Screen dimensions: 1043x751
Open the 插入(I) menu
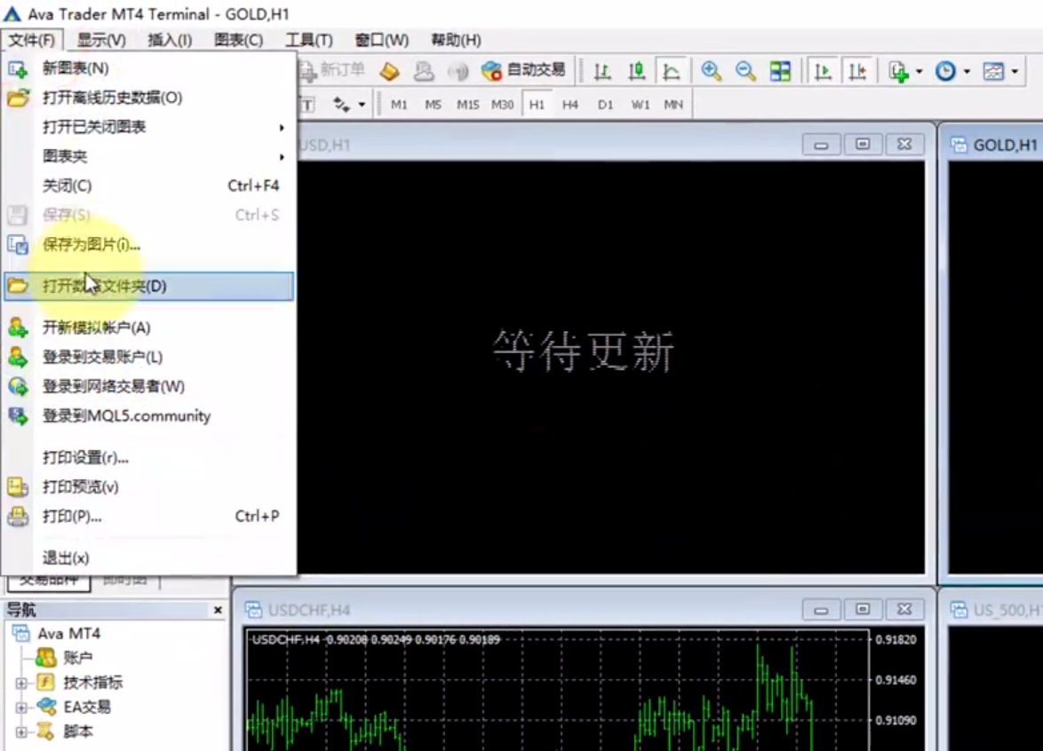pos(170,41)
